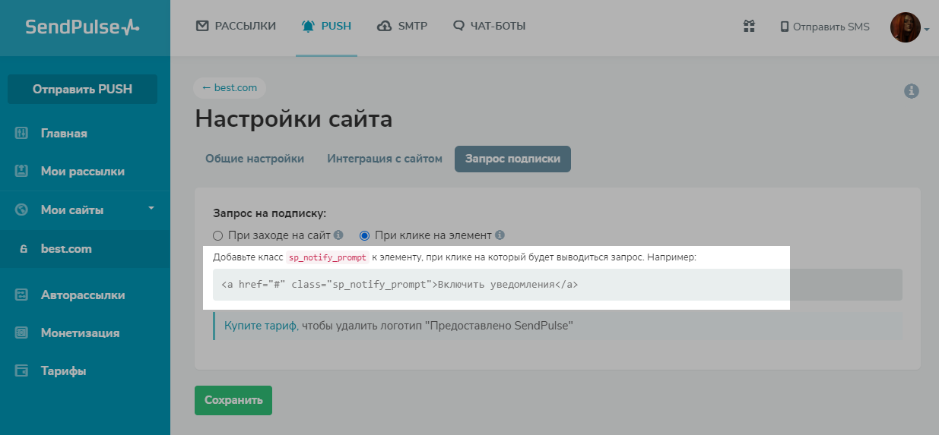Click the info icon beside 'При клике на элемент'

[500, 235]
